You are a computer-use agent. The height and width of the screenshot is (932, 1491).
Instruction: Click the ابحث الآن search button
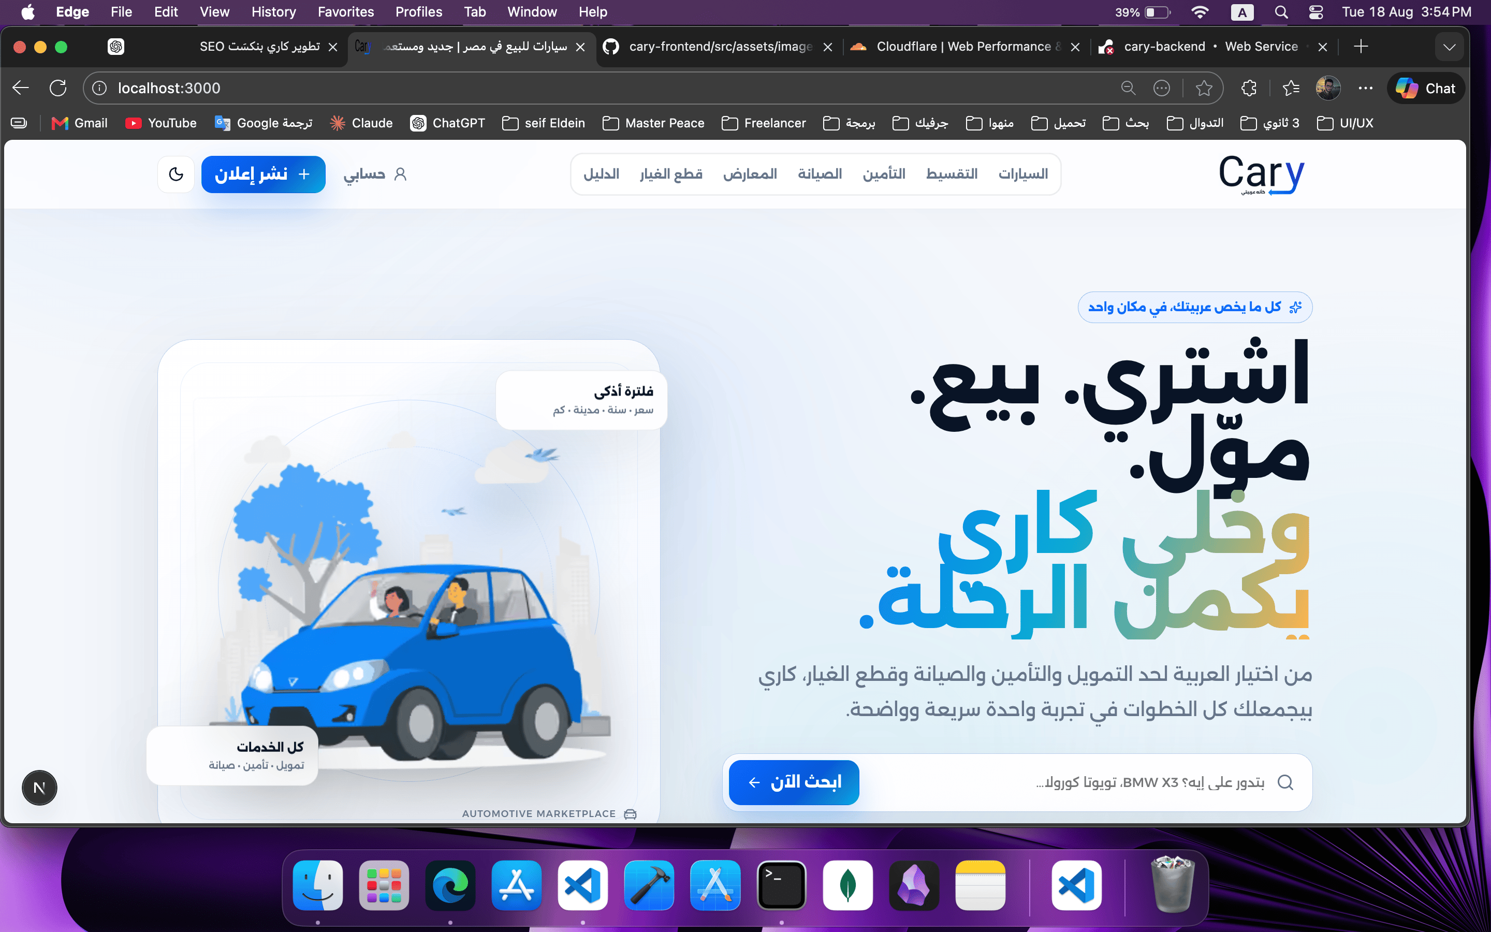794,782
